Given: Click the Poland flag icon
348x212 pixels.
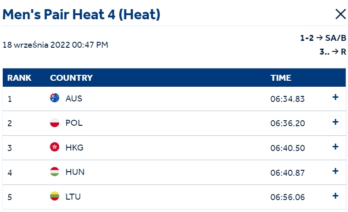Looking at the screenshot, I should tap(55, 123).
